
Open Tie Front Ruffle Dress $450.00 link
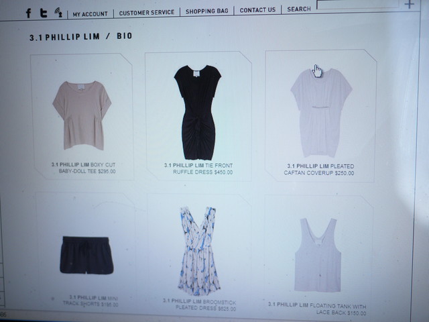tap(198, 169)
